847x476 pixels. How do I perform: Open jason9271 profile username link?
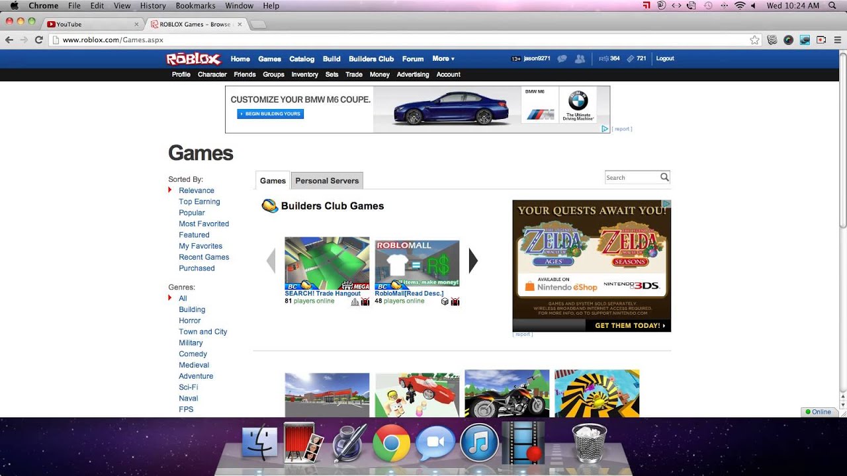click(x=537, y=58)
